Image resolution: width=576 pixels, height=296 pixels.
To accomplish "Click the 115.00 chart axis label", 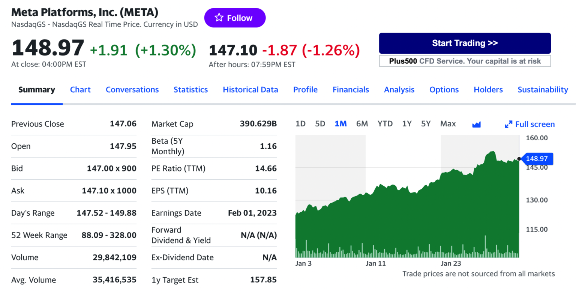I will 537,229.
